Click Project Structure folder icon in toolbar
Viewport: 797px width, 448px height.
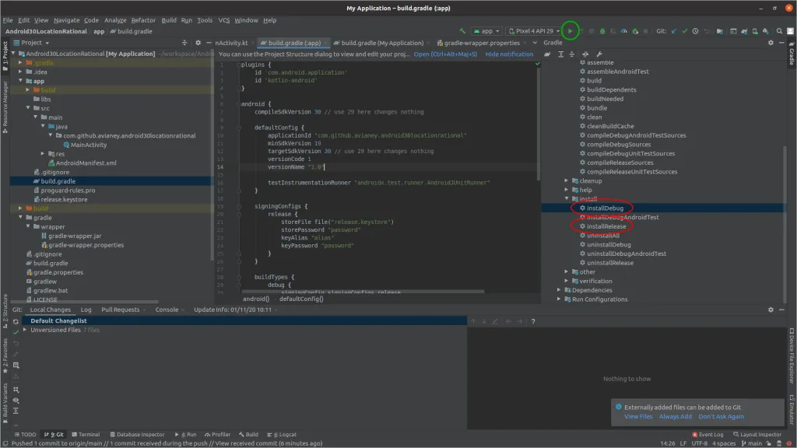(720, 31)
